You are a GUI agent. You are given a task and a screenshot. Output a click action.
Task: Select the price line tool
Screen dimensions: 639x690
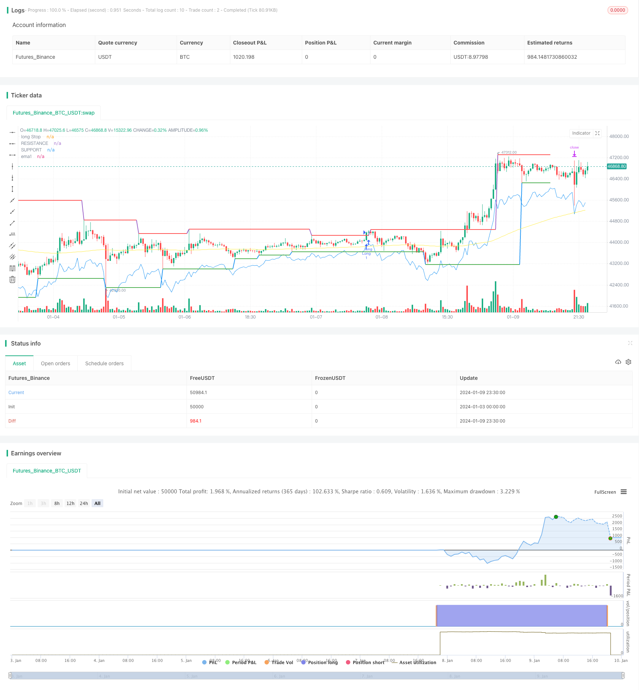pyautogui.click(x=12, y=234)
